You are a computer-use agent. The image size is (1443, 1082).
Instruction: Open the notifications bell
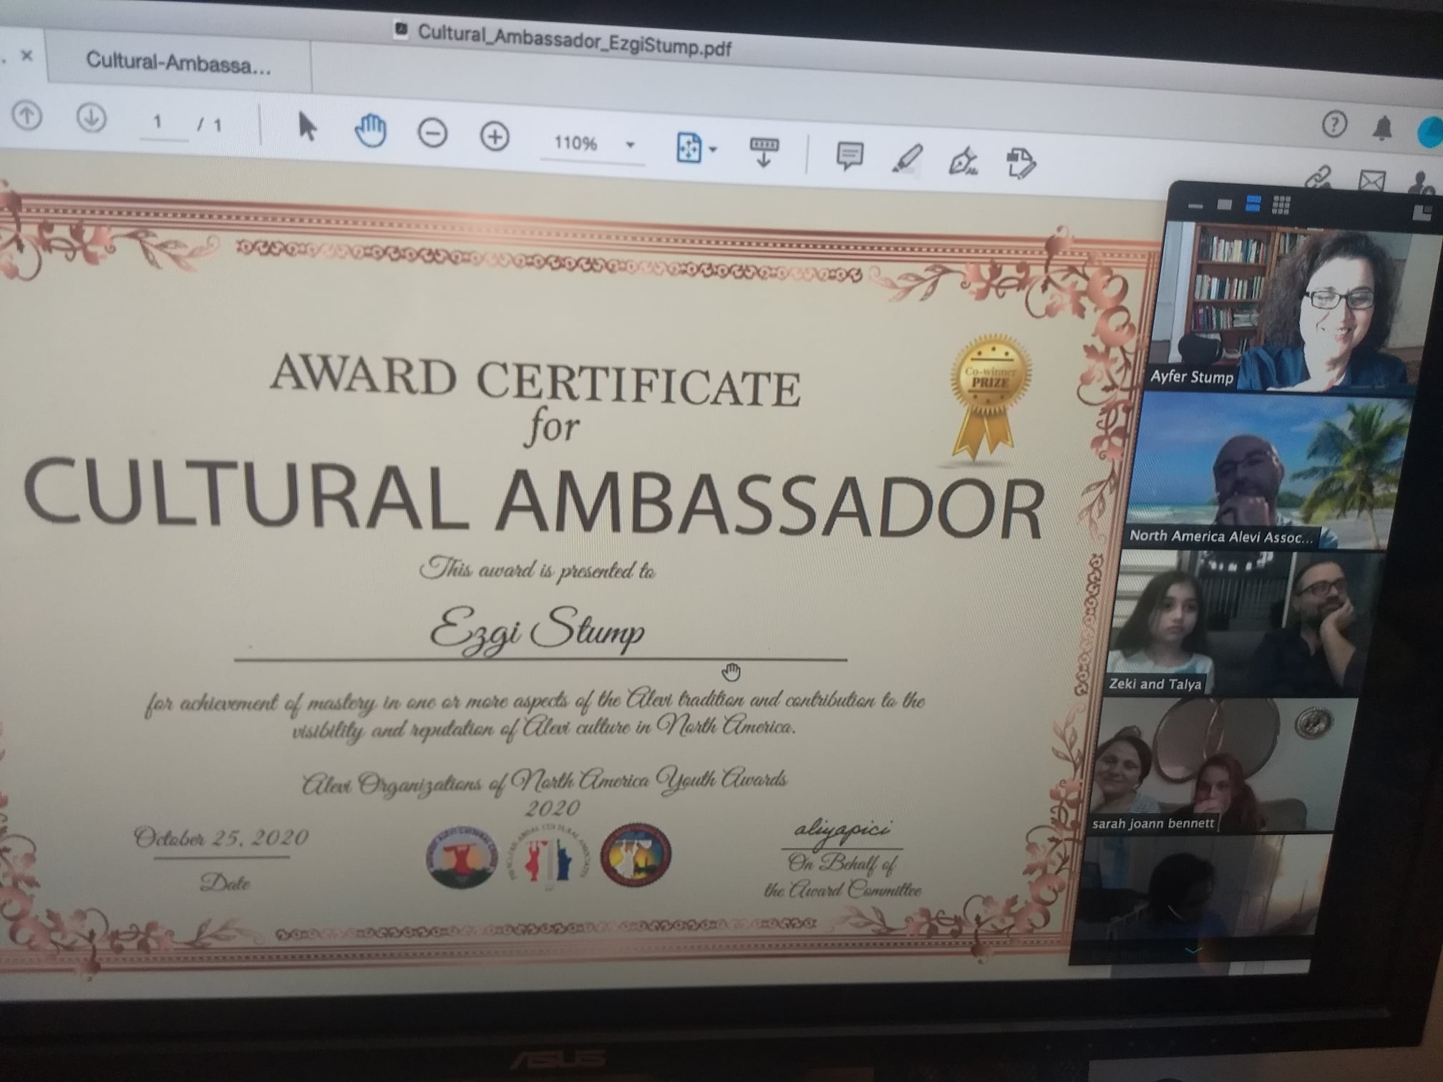[x=1382, y=128]
